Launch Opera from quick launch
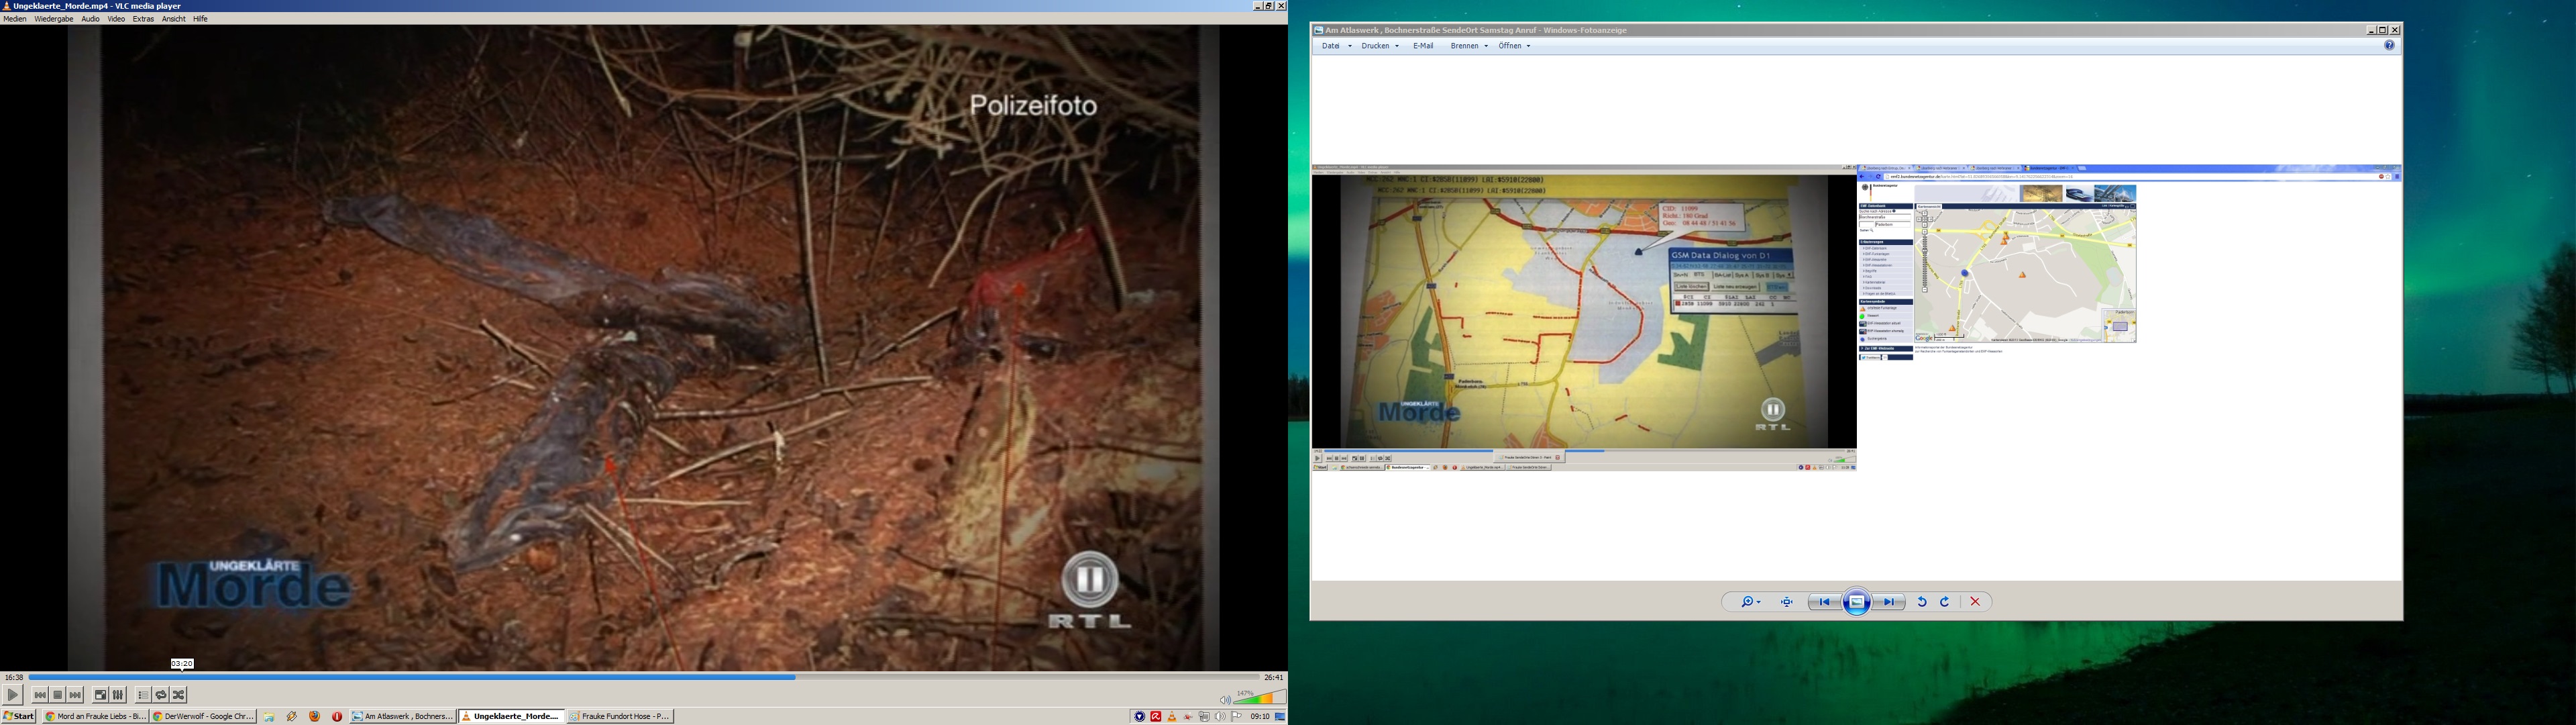The image size is (2576, 725). pos(337,716)
